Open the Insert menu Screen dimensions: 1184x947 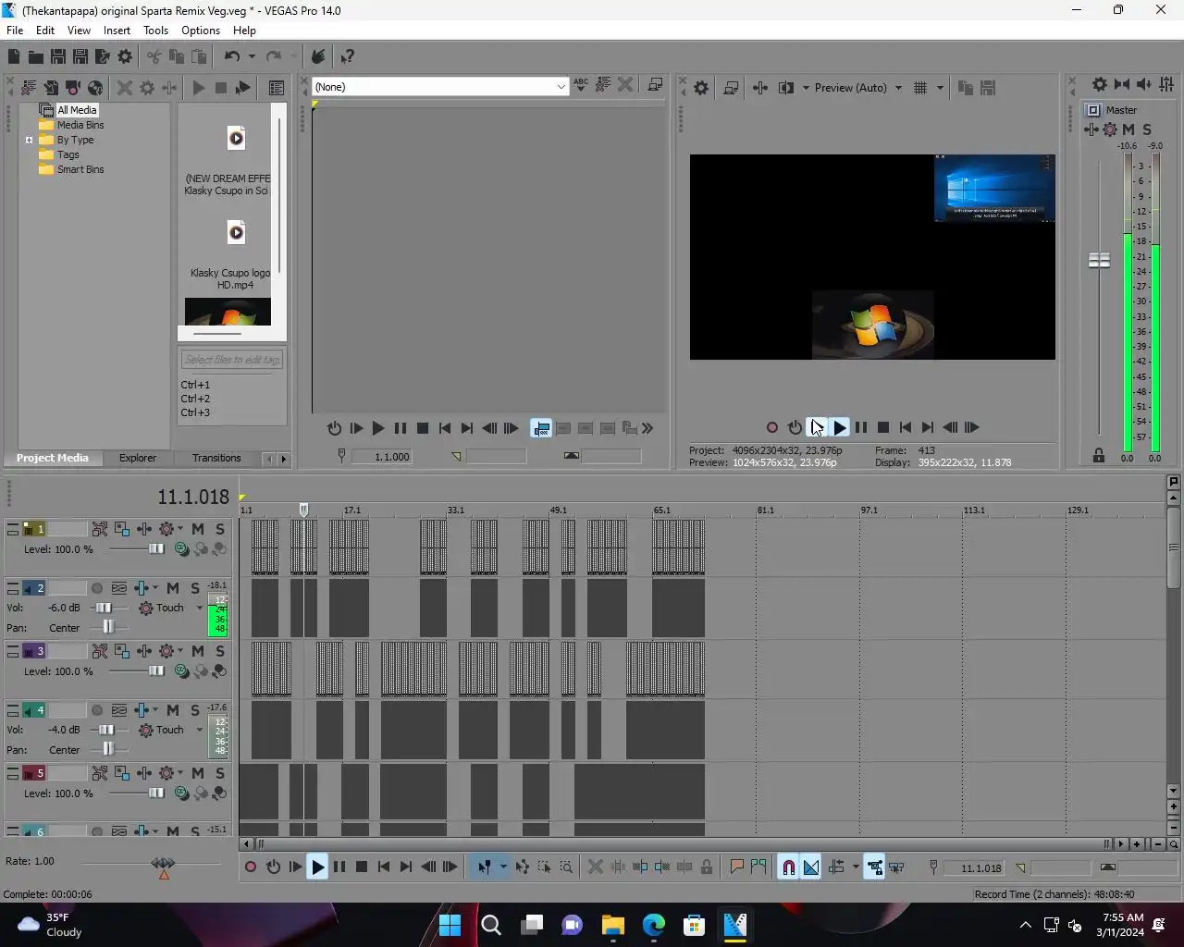coord(117,31)
